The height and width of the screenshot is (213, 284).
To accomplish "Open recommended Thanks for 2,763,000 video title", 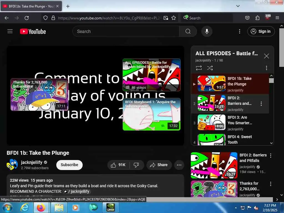I will [x=249, y=186].
